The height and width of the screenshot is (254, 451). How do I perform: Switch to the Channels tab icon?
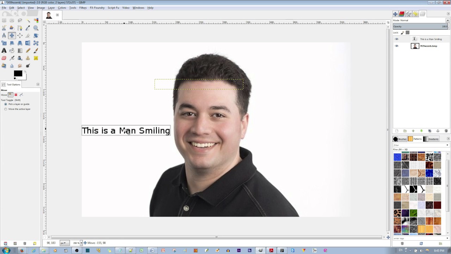[x=402, y=14]
